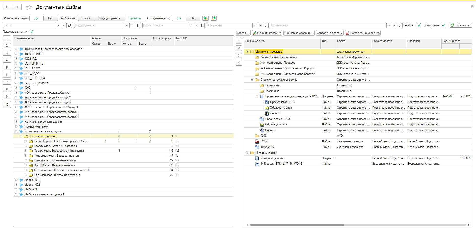Viewport: 476px width, 229px height.
Task: Open the Проект/Задача dropdown list
Action: 191,25
